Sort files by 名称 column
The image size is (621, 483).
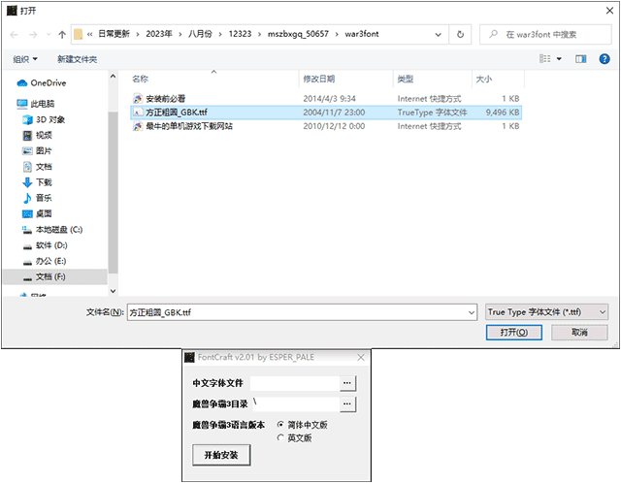[140, 79]
